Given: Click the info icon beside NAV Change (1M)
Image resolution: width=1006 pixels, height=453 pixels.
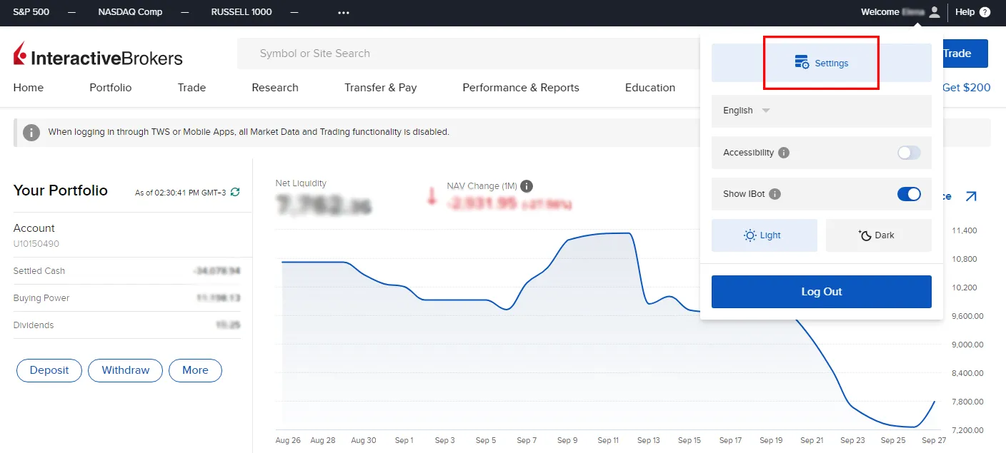Looking at the screenshot, I should pos(527,186).
